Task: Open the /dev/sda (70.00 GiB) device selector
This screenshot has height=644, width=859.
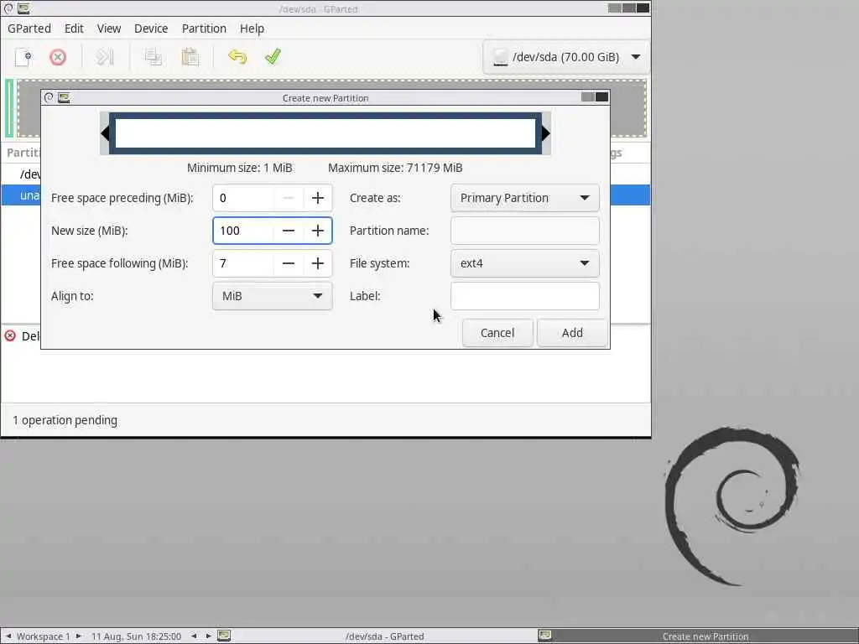Action: (x=566, y=57)
